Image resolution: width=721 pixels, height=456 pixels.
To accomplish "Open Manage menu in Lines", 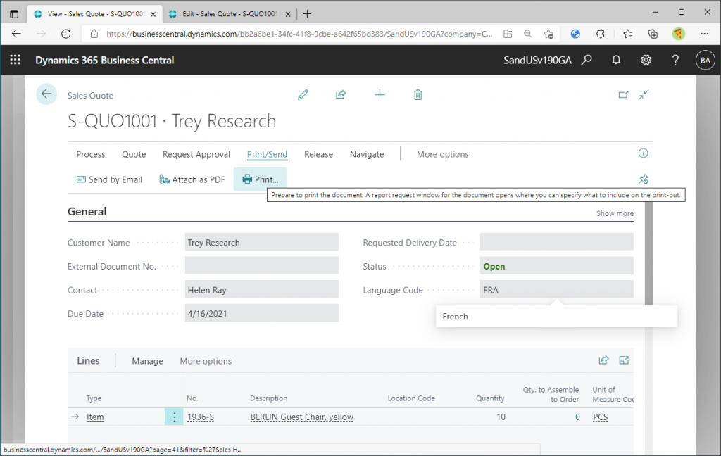I will point(148,361).
